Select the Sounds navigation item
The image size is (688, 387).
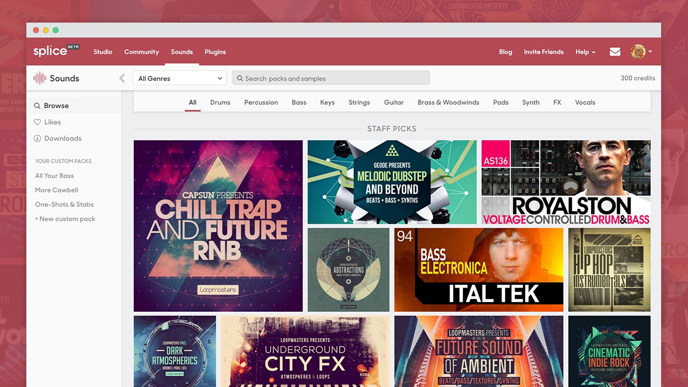(x=182, y=52)
